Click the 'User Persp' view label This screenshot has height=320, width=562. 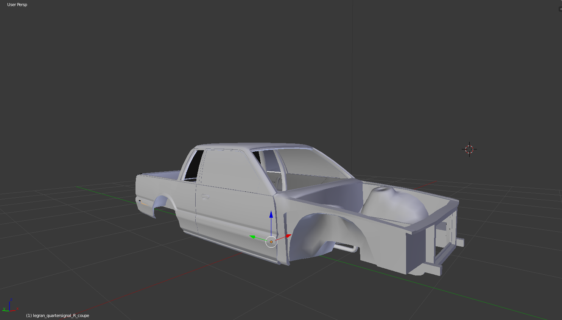pos(17,5)
